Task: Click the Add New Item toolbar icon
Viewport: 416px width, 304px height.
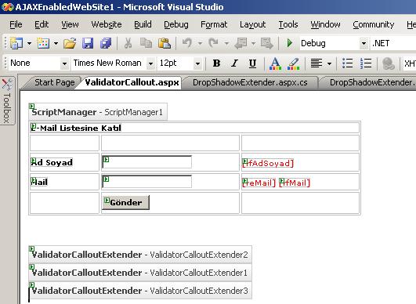Action: [x=43, y=43]
